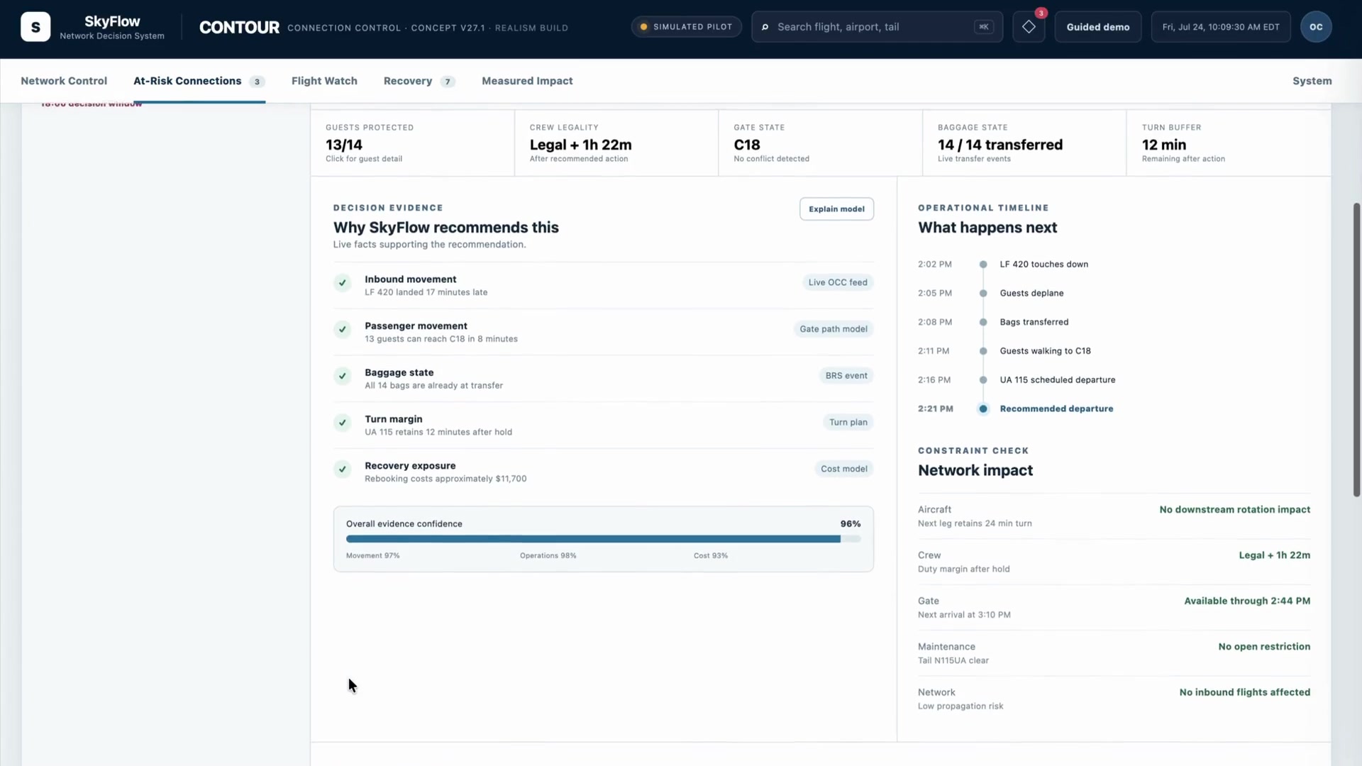Click the Baggage state green check icon
Image resolution: width=1362 pixels, height=766 pixels.
coord(343,376)
